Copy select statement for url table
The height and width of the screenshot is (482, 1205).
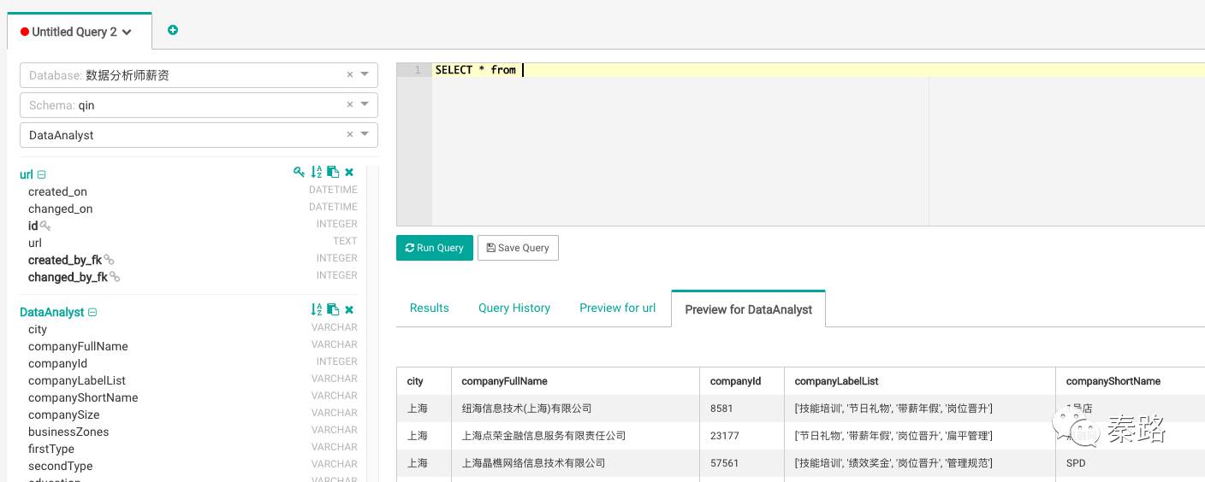(x=333, y=172)
